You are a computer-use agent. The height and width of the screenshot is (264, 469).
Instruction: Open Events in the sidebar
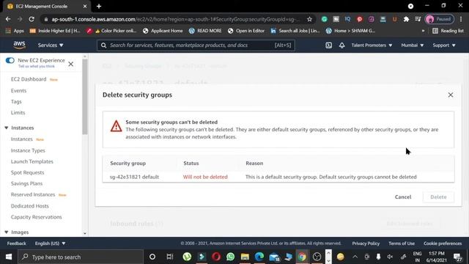click(18, 91)
